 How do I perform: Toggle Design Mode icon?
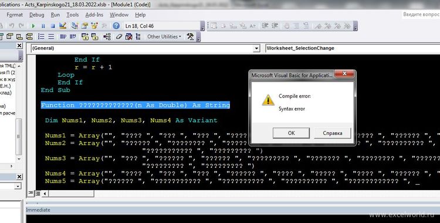pos(63,26)
